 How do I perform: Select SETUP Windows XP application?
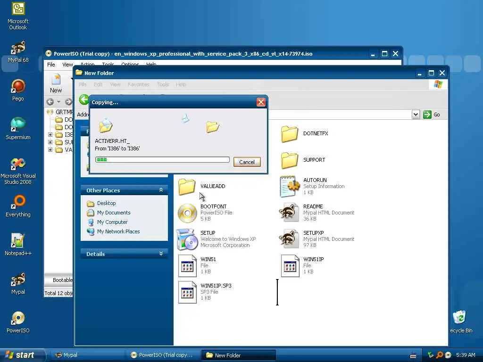click(217, 239)
